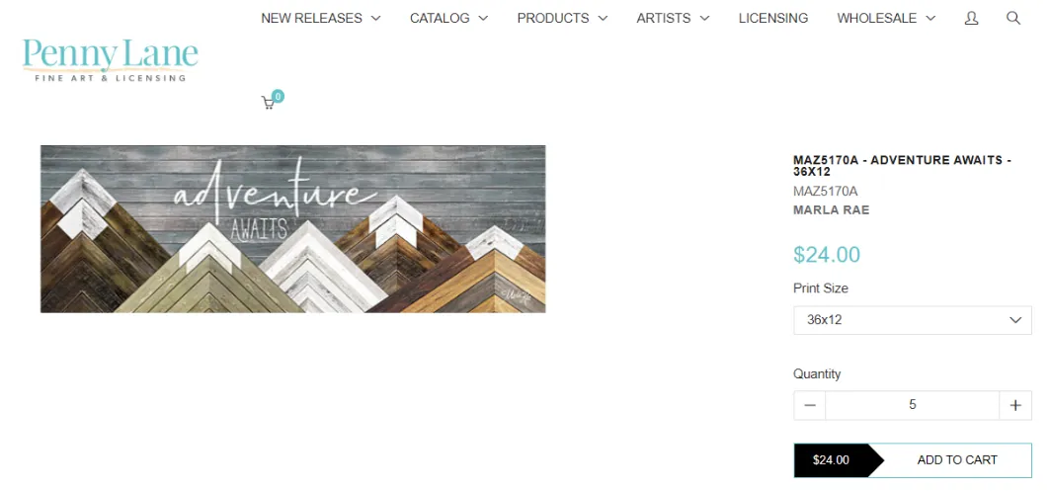The image size is (1051, 491).
Task: Open the user account icon
Action: (x=971, y=19)
